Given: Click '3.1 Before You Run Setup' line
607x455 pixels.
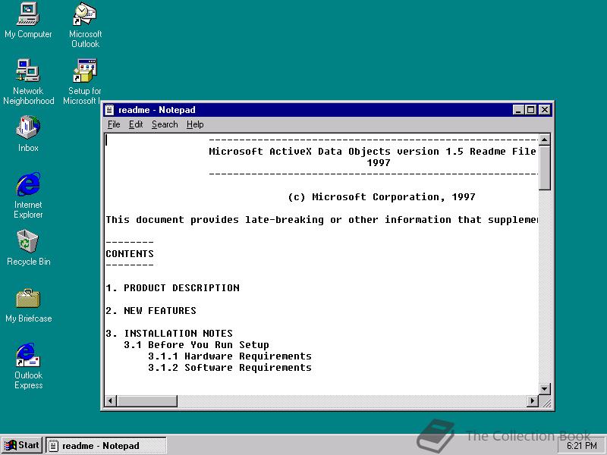Looking at the screenshot, I should pyautogui.click(x=197, y=345).
